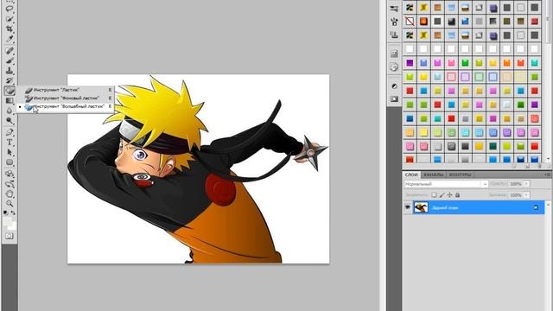The height and width of the screenshot is (311, 553).
Task: Choose 'Фоновый ластик' from flyout
Action: click(66, 98)
